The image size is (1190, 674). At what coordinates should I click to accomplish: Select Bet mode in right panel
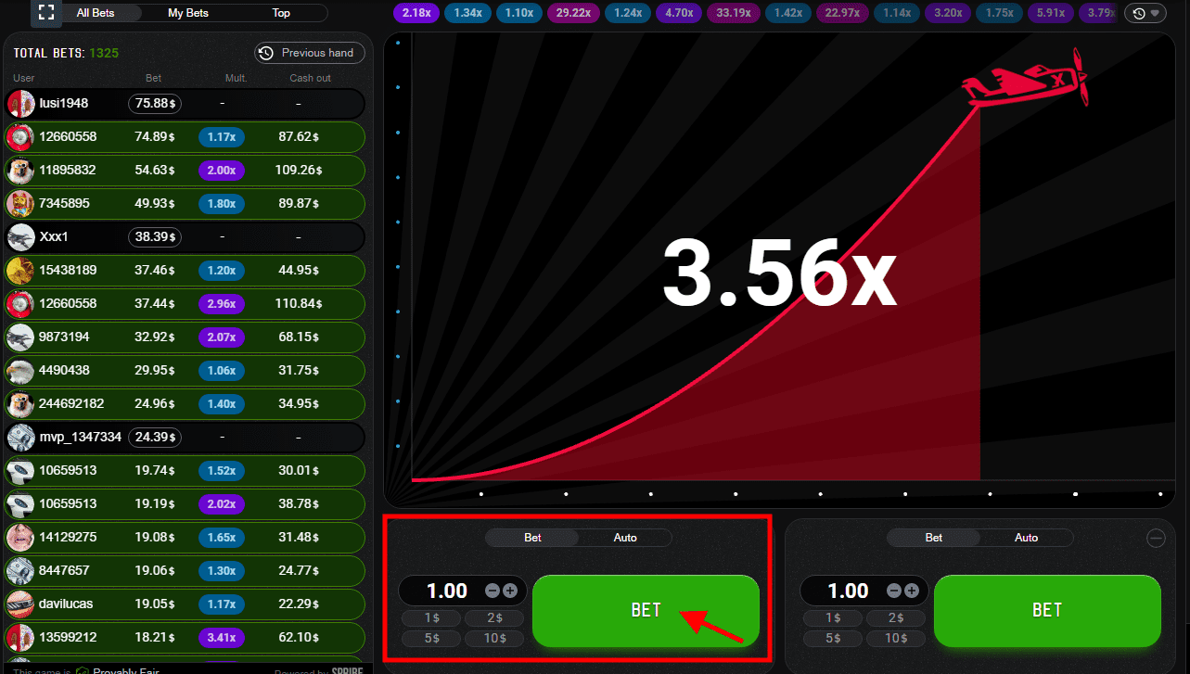click(x=934, y=538)
